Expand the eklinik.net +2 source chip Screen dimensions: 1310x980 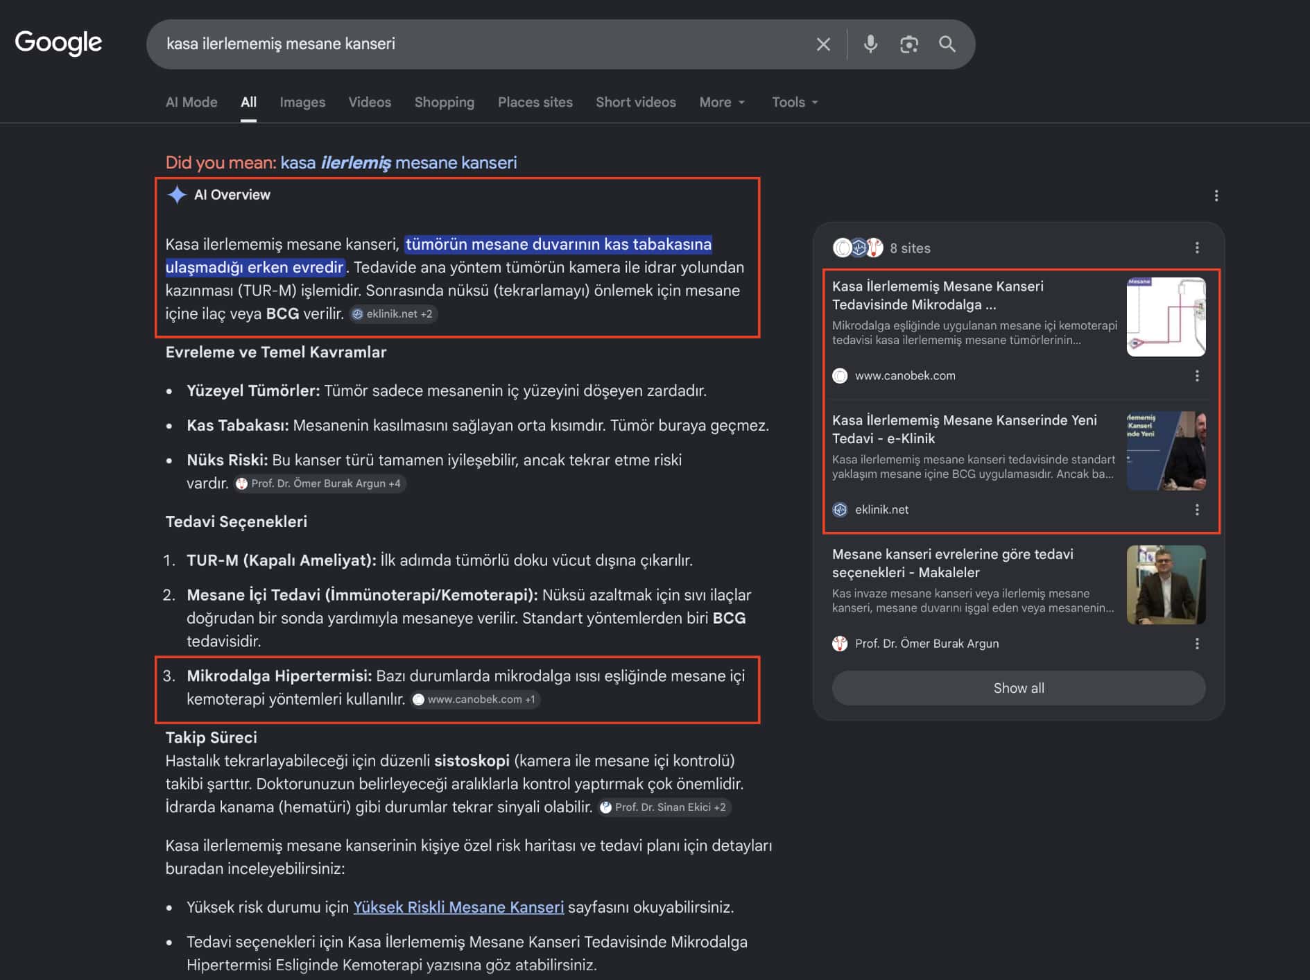click(393, 313)
